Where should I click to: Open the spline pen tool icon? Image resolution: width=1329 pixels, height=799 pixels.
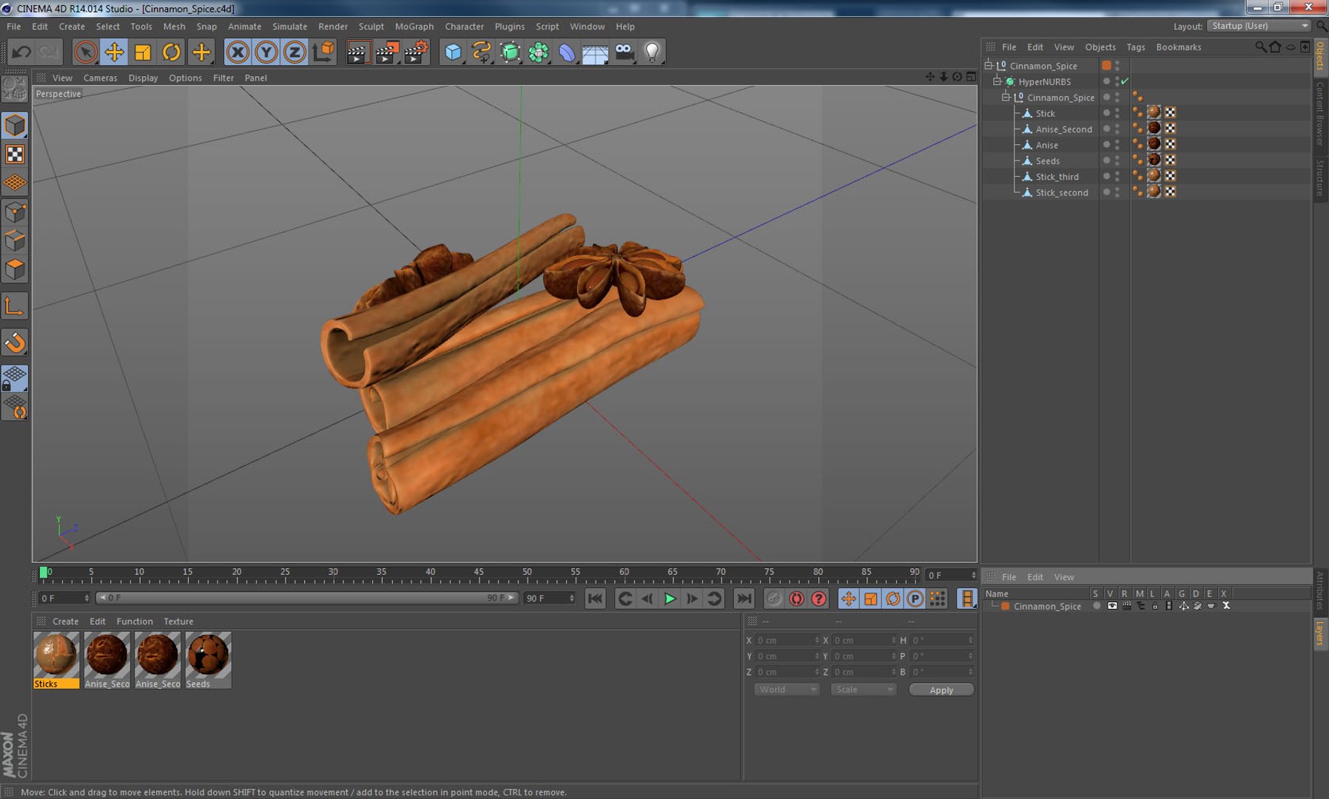[481, 53]
